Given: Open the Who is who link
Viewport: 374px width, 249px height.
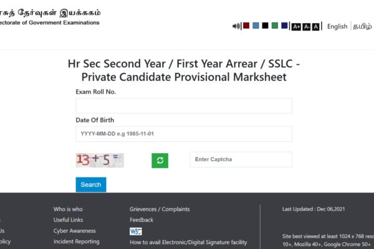Looking at the screenshot, I should pos(68,209).
